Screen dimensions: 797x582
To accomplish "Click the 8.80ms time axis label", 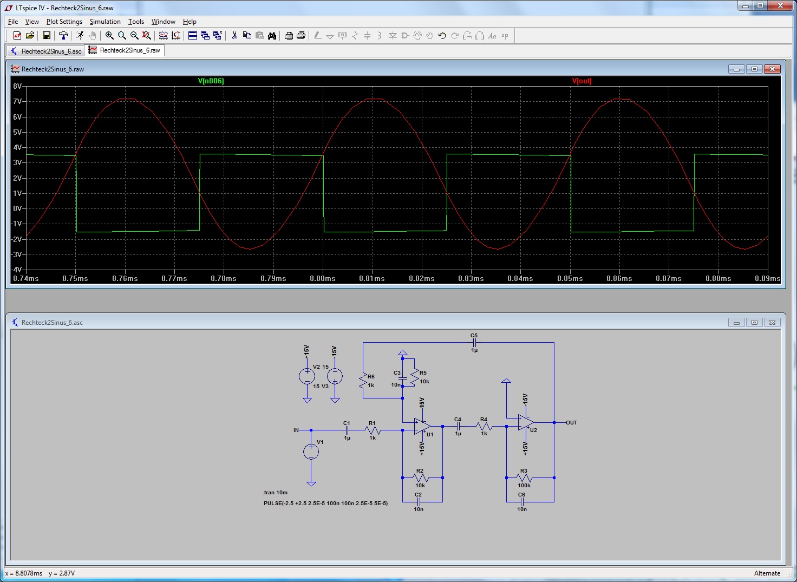I will [x=323, y=278].
